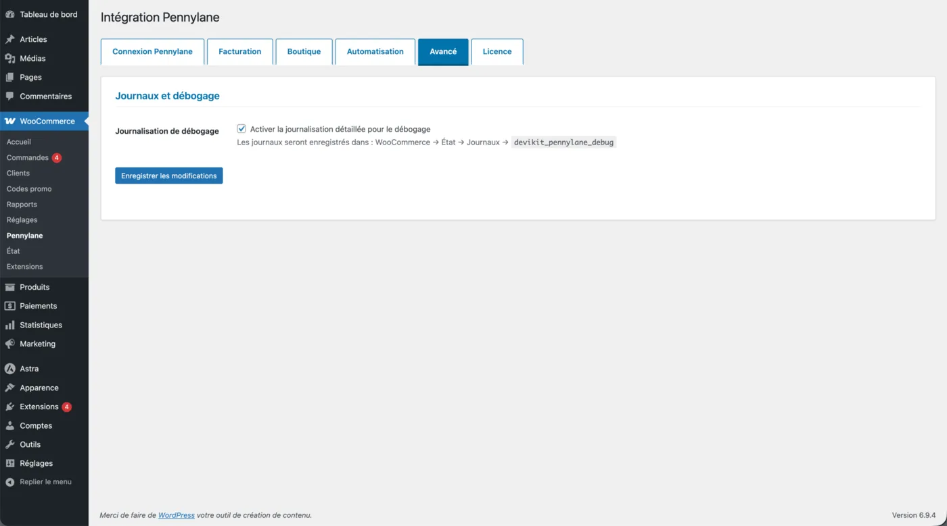
Task: Click the Articles pushpin icon
Action: (x=9, y=39)
